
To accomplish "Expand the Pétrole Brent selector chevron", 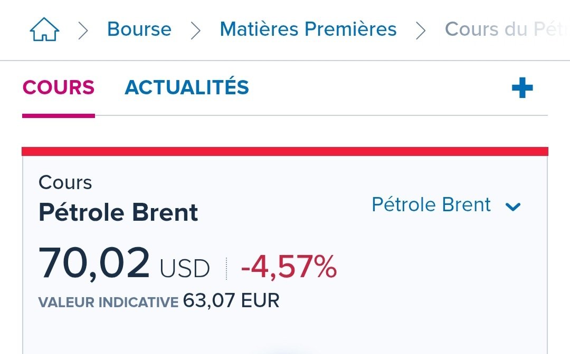I will click(513, 206).
